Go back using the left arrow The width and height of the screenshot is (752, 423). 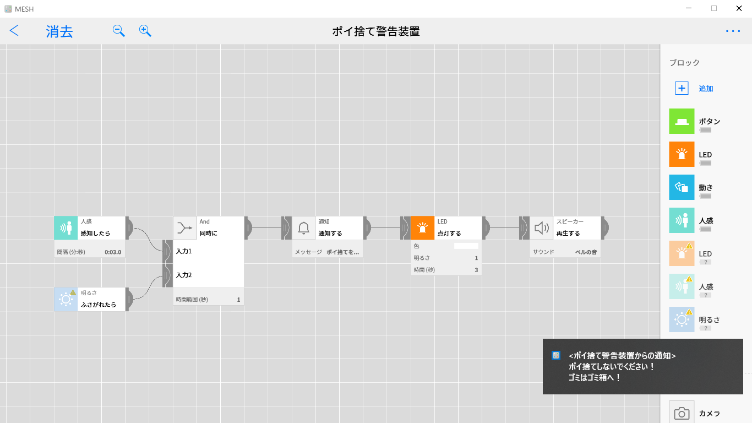pyautogui.click(x=14, y=31)
